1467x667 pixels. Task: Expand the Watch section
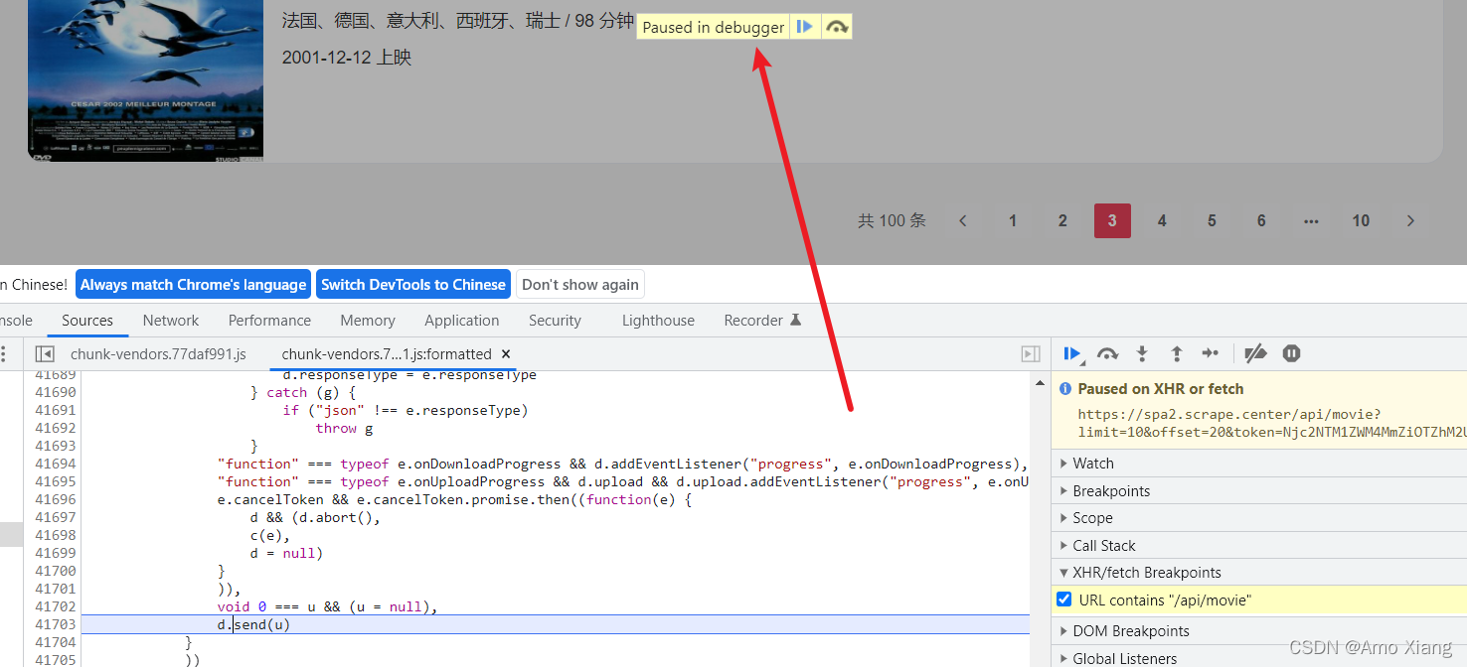(1259, 464)
